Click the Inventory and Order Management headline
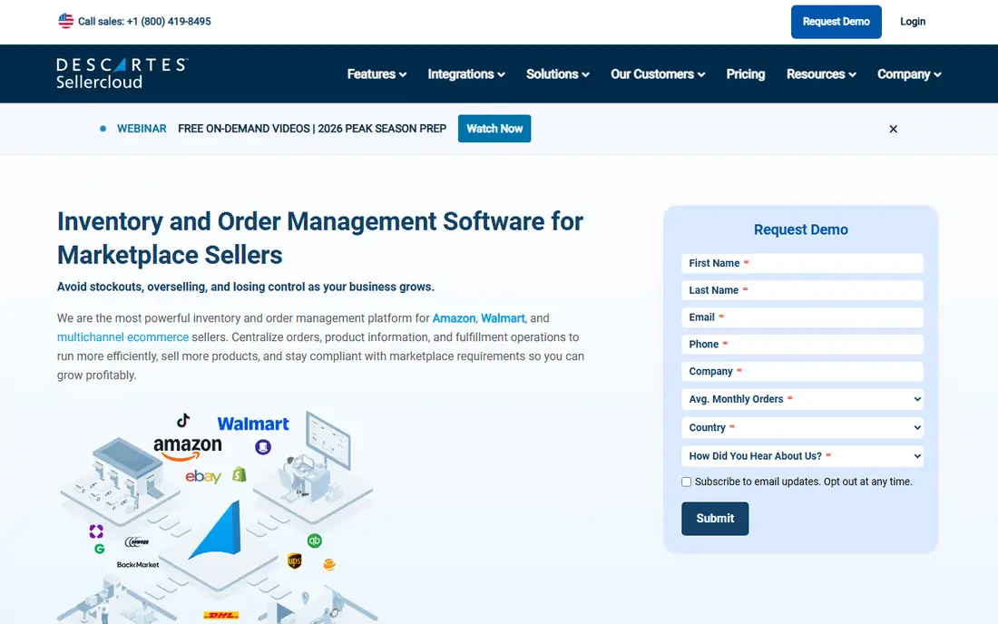Screen dimensions: 998x624 pos(320,238)
